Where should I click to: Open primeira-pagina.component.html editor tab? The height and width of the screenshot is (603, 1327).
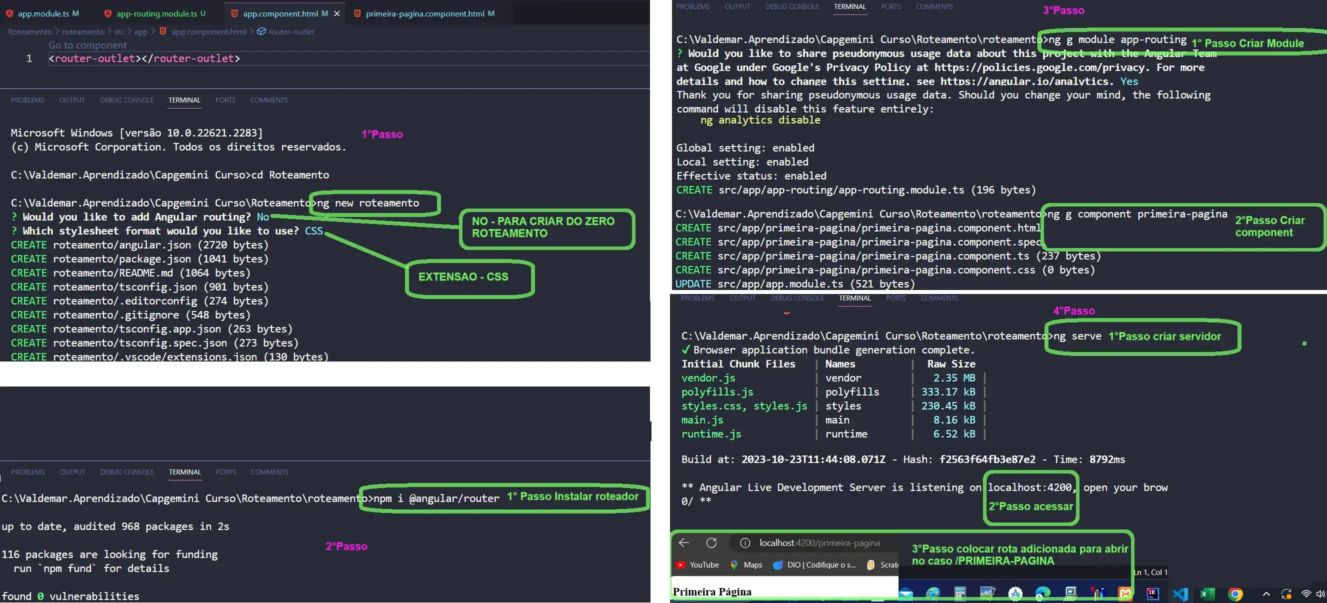click(x=425, y=13)
